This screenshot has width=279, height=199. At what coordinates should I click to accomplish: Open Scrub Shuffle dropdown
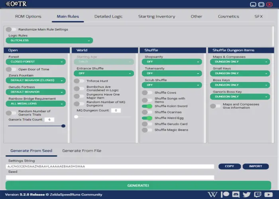point(172,85)
